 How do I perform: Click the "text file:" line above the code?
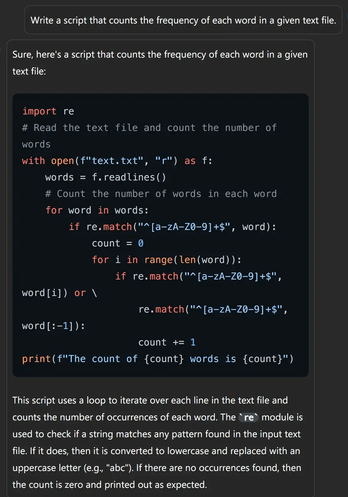click(29, 71)
